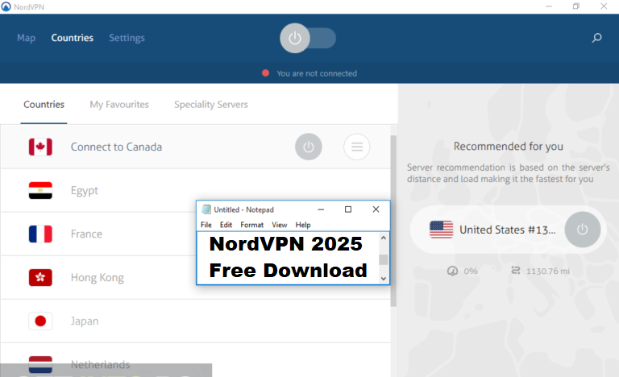Restore the NordVPN window size
Viewport: 619px width, 377px height.
[x=576, y=6]
